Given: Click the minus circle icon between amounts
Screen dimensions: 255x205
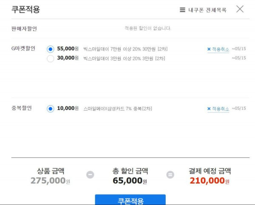Looking at the screenshot, I should (90, 174).
